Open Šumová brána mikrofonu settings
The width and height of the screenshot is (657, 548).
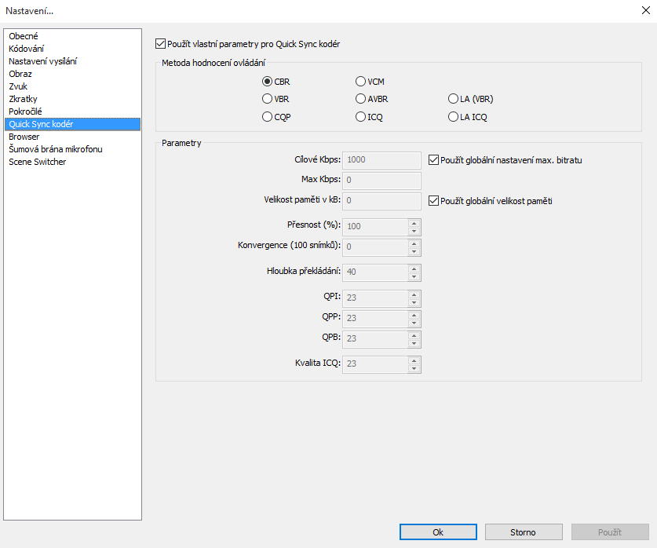55,149
